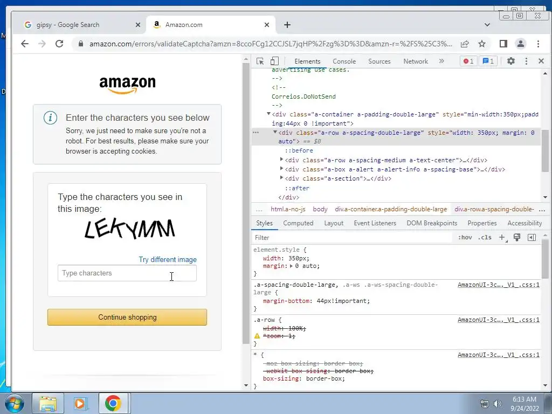Open the Layout tab
The width and height of the screenshot is (552, 414).
333,223
